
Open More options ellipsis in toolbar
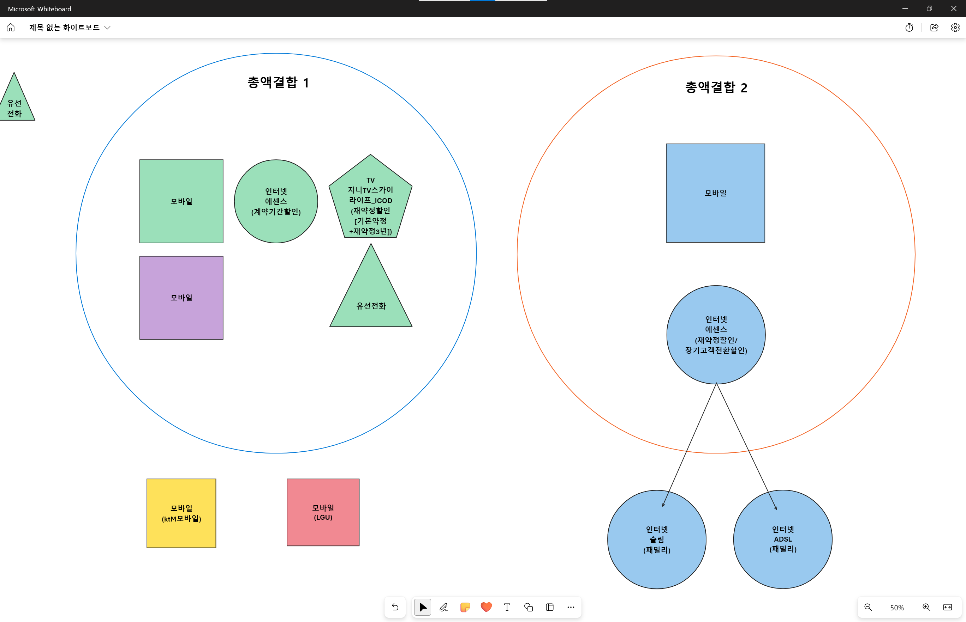(x=571, y=607)
